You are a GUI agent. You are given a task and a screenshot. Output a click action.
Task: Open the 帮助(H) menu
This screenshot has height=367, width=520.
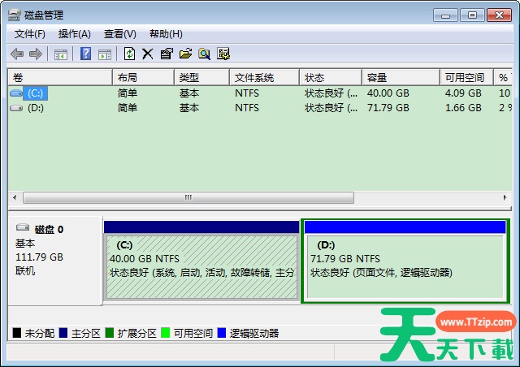point(166,34)
